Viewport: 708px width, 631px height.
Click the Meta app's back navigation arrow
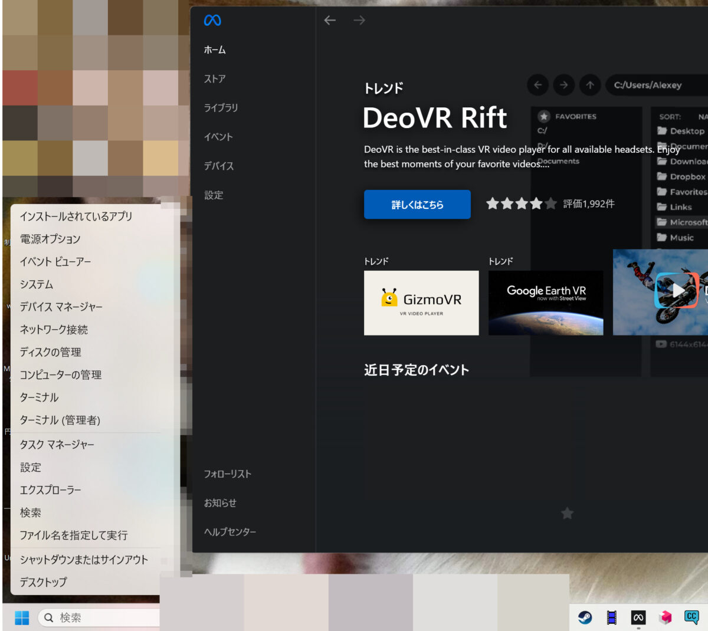click(x=329, y=19)
